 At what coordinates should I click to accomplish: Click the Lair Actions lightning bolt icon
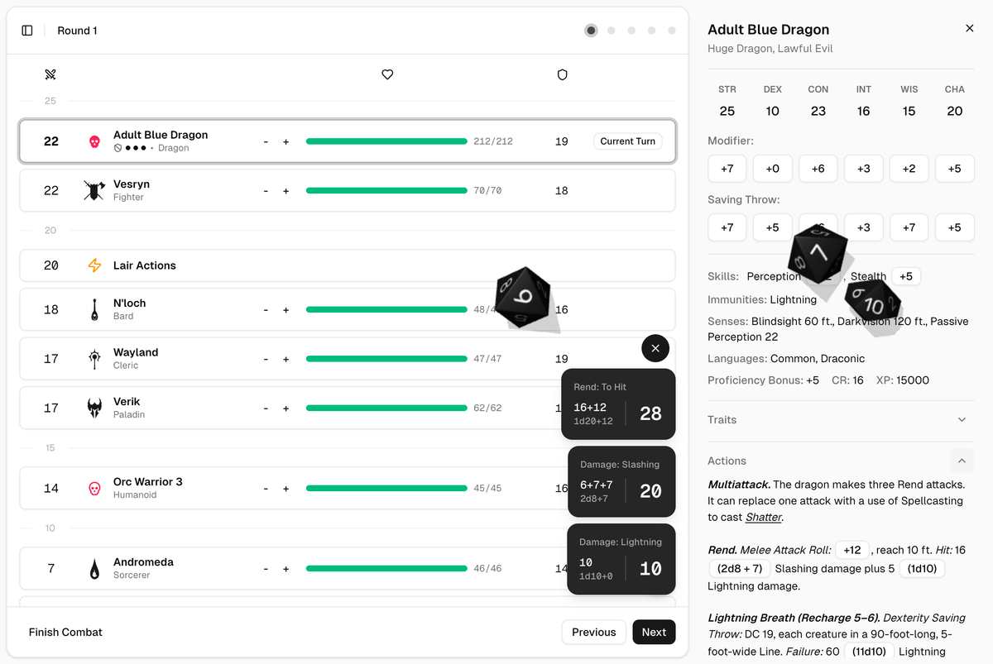pos(95,265)
